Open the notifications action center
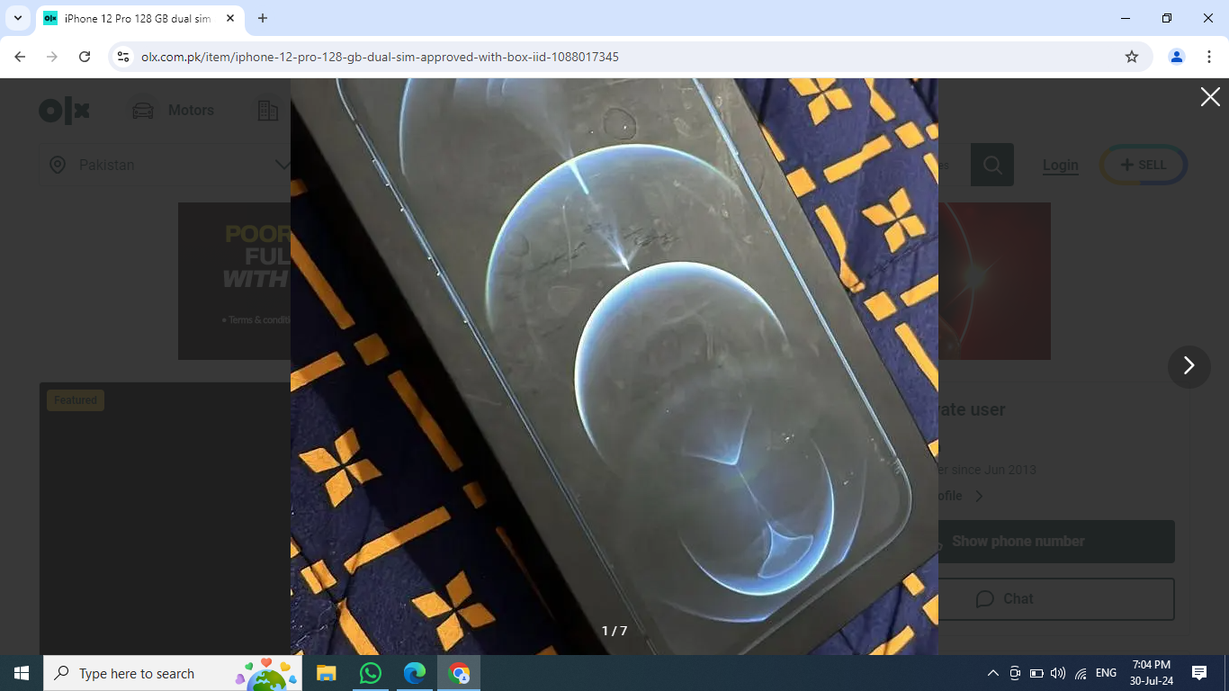1229x691 pixels. (x=1199, y=673)
